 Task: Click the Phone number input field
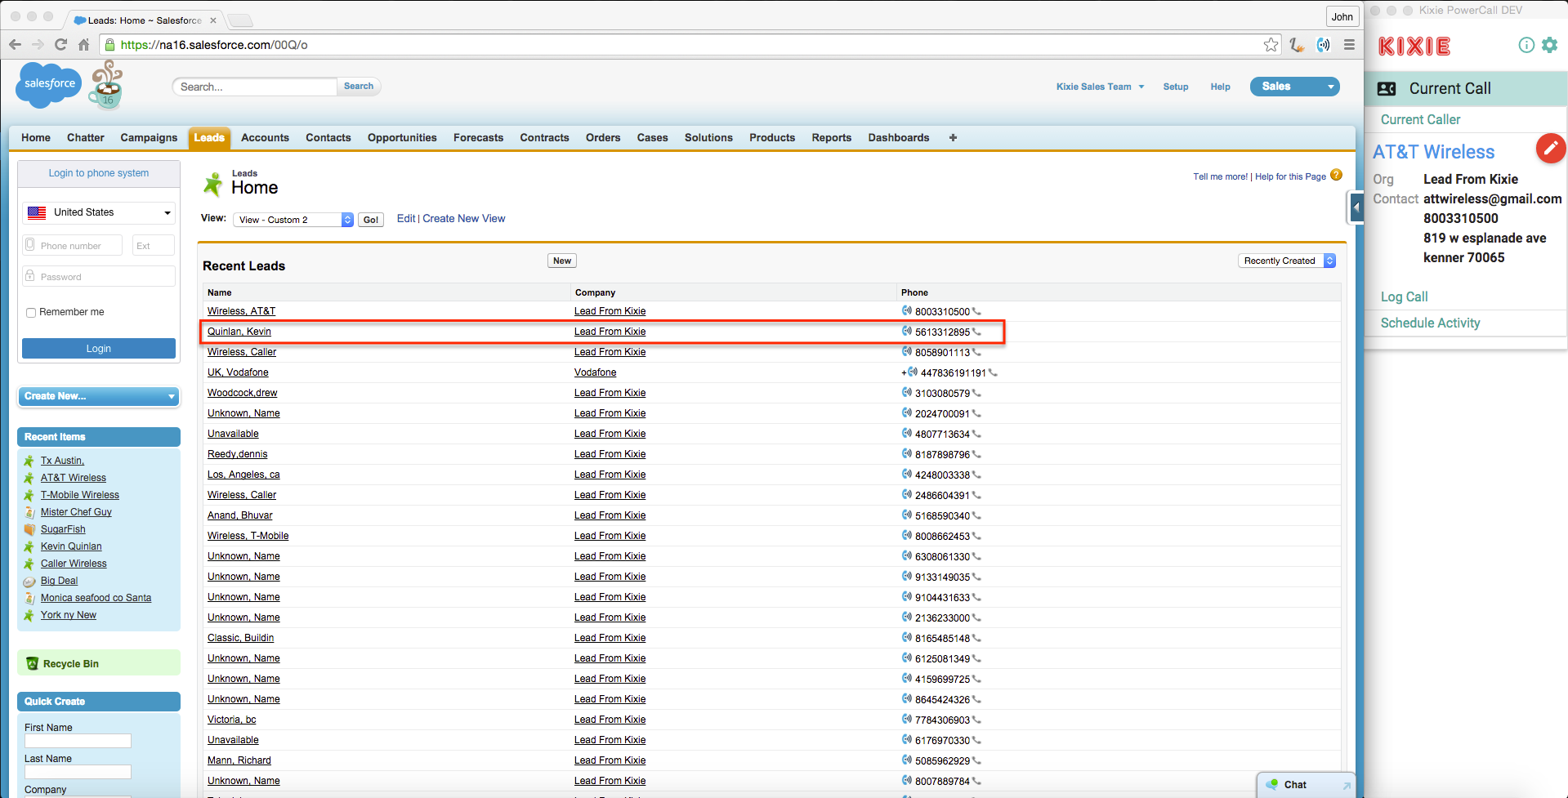pos(73,245)
